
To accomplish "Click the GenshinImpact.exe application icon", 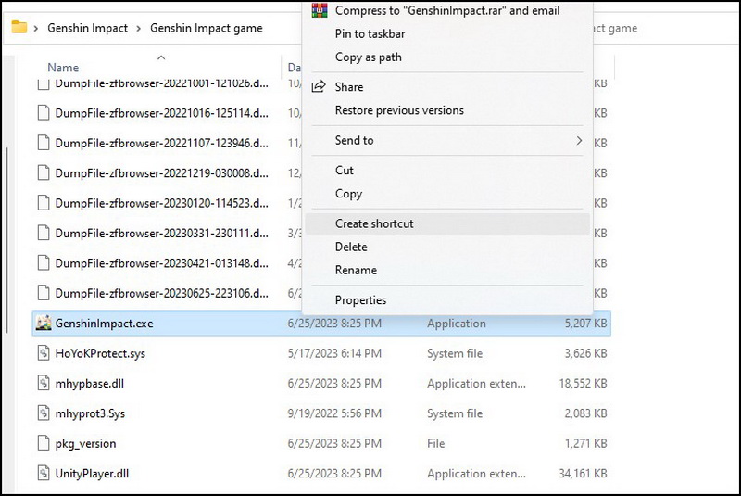I will 44,323.
